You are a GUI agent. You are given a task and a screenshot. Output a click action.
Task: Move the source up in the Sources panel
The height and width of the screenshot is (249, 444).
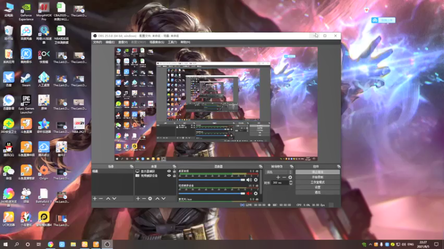(158, 199)
